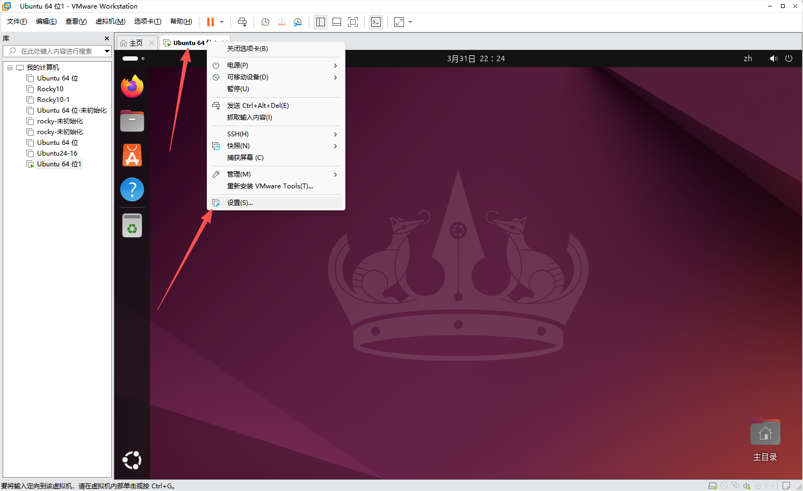The image size is (803, 491).
Task: Choose 抓取输入内容(I) menu entry
Action: click(x=276, y=118)
